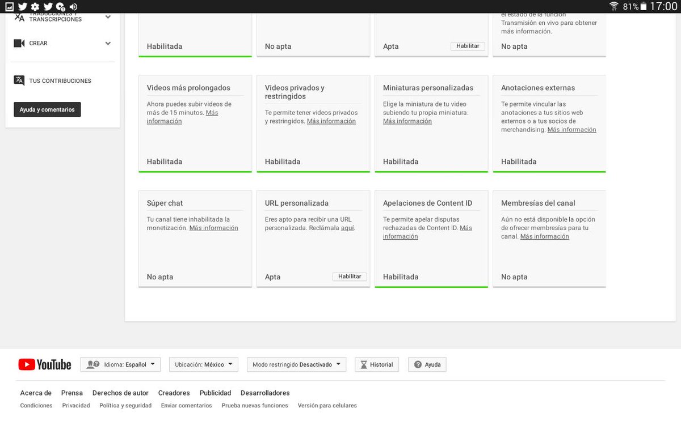Click Derechos de autor footer link
Viewport: 681px width, 425px height.
click(x=120, y=393)
